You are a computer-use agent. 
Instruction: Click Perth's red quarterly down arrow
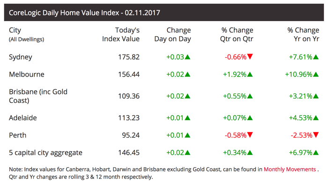coord(250,135)
